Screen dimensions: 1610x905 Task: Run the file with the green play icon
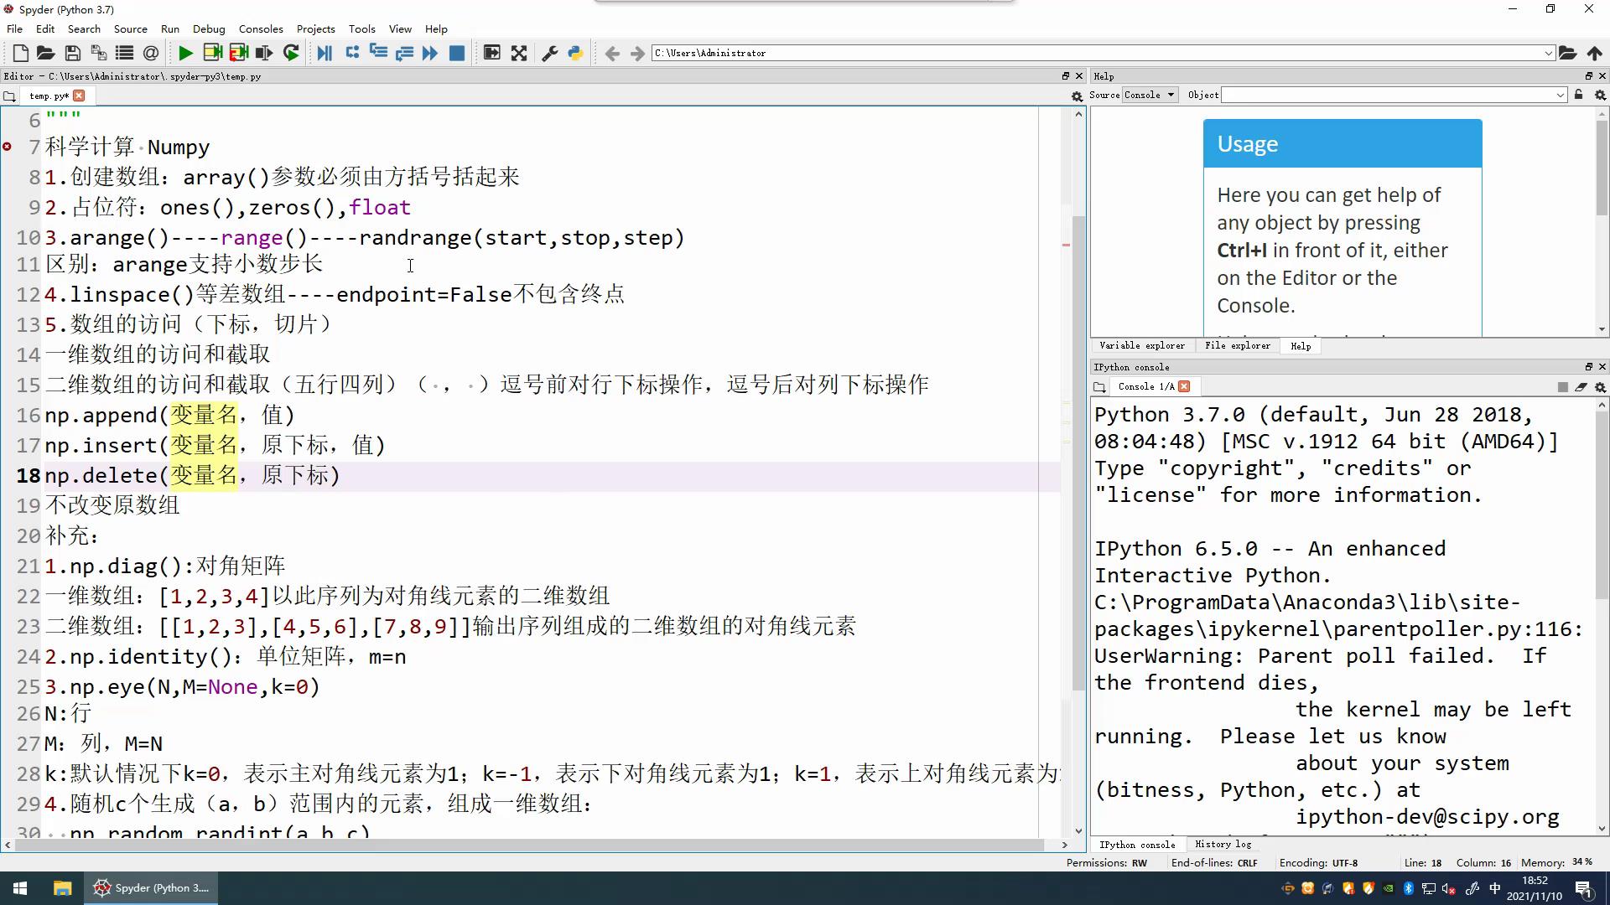click(x=185, y=53)
